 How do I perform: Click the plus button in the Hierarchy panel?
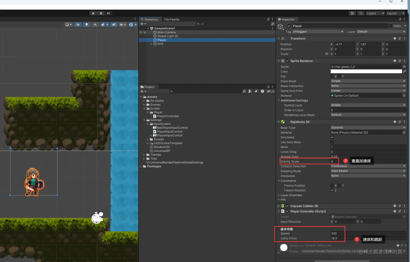(x=142, y=24)
